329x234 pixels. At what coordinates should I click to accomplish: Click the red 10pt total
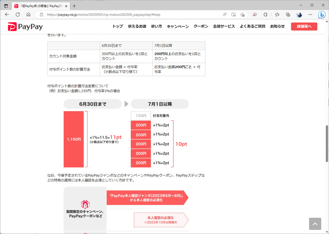pos(181,144)
